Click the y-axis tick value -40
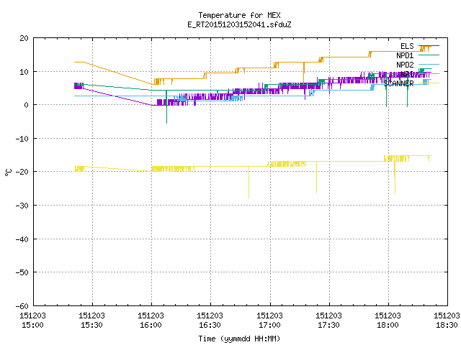 tap(22, 239)
